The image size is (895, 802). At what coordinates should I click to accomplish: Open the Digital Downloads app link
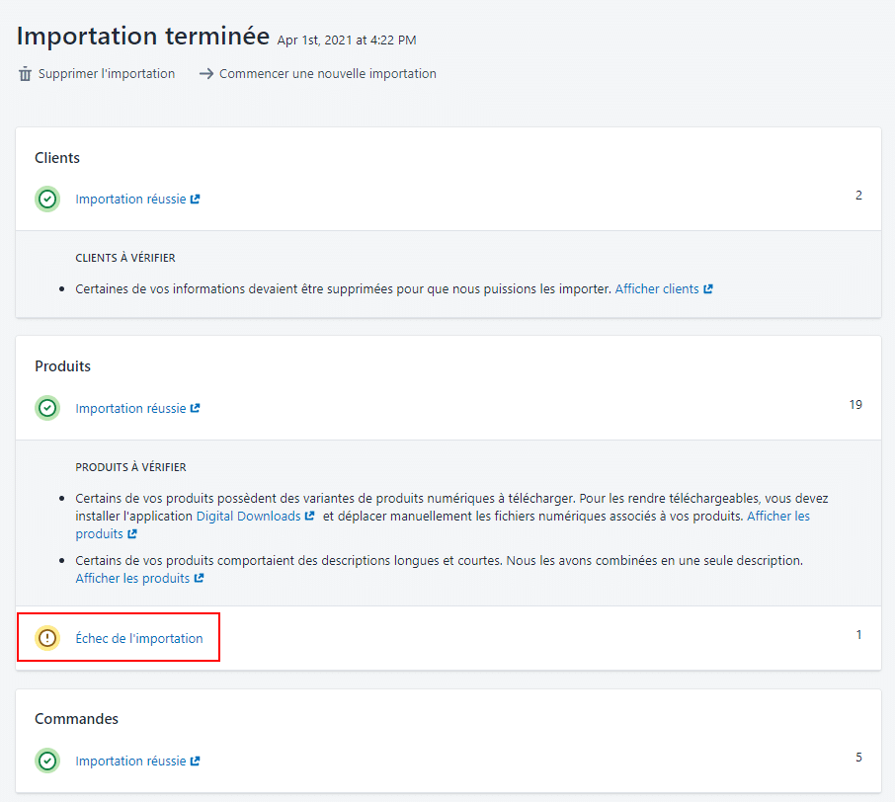point(248,517)
